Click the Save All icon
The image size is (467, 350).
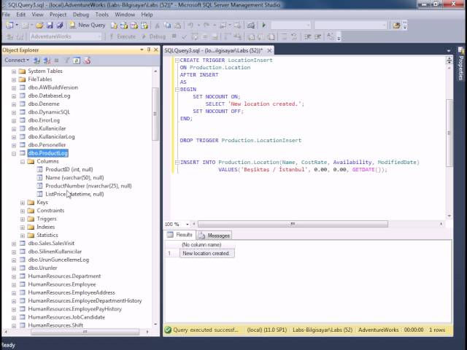(60, 26)
